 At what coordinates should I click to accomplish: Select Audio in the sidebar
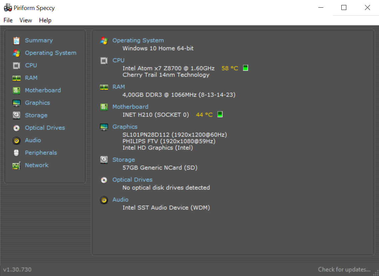(x=33, y=140)
